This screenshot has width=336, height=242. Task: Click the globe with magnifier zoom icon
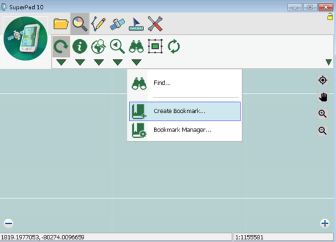point(99,46)
